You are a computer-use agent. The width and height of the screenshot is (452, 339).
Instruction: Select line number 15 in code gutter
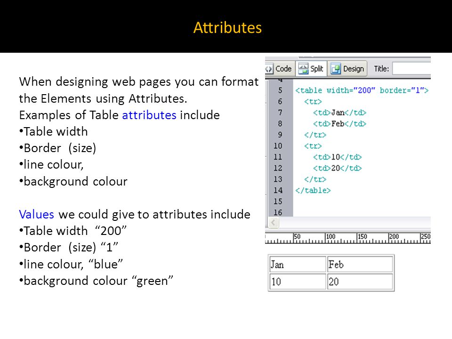point(278,201)
